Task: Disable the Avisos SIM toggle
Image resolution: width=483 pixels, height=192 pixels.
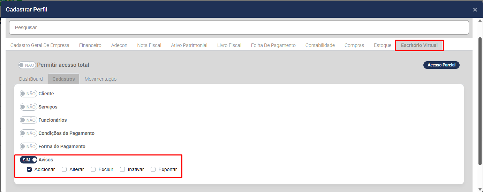Action: 29,160
